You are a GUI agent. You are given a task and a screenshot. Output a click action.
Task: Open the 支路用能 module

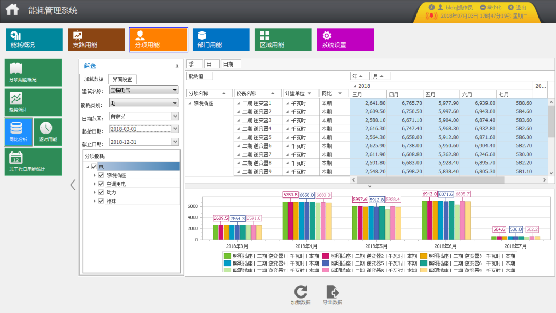pos(96,40)
